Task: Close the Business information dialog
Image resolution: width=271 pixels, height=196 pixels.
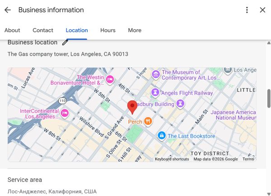Action: [x=262, y=10]
